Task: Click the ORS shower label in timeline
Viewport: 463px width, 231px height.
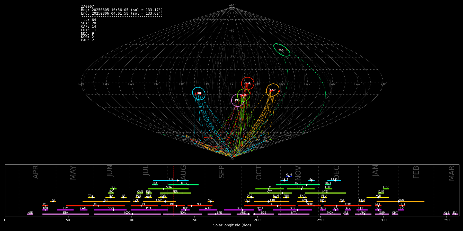Action: pos(311,179)
